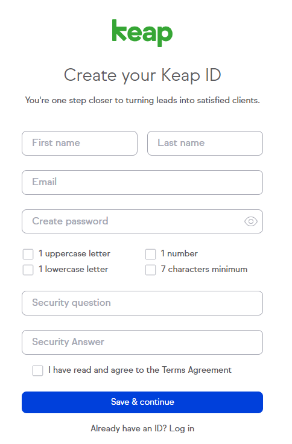Agree to terms via the checkbox

(37, 370)
